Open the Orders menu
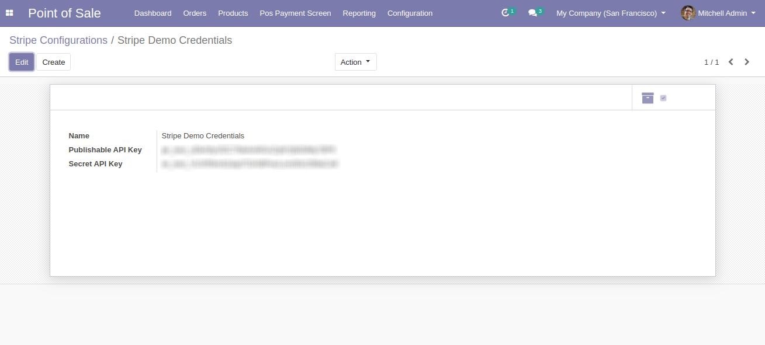 (x=195, y=13)
